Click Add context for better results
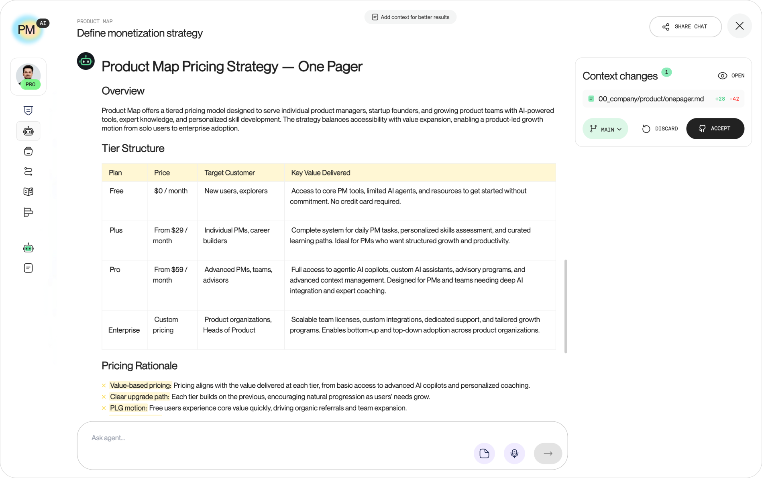Screen dimensions: 762x478 coord(410,17)
